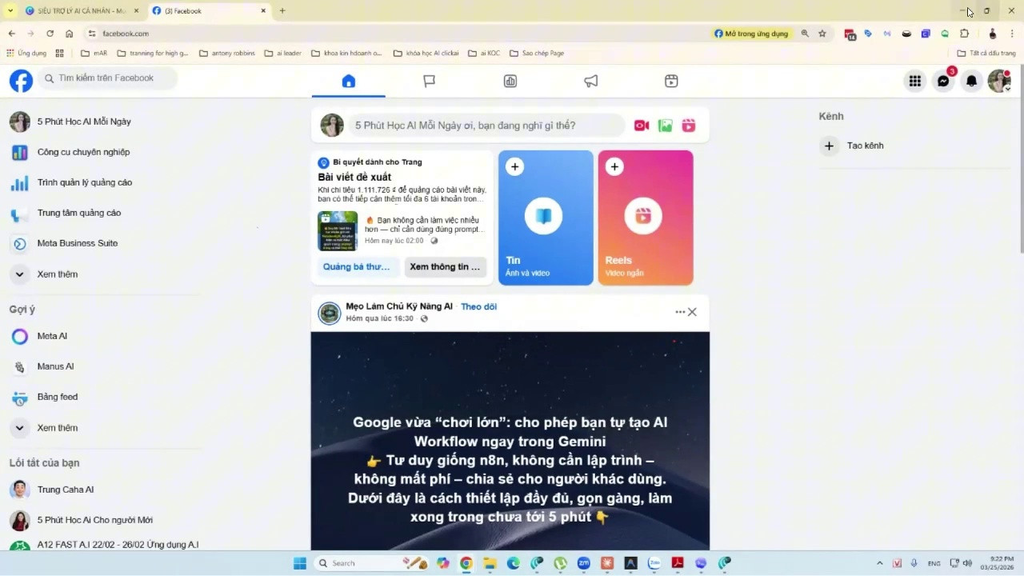Start a live video from composer
The width and height of the screenshot is (1024, 576).
642,126
